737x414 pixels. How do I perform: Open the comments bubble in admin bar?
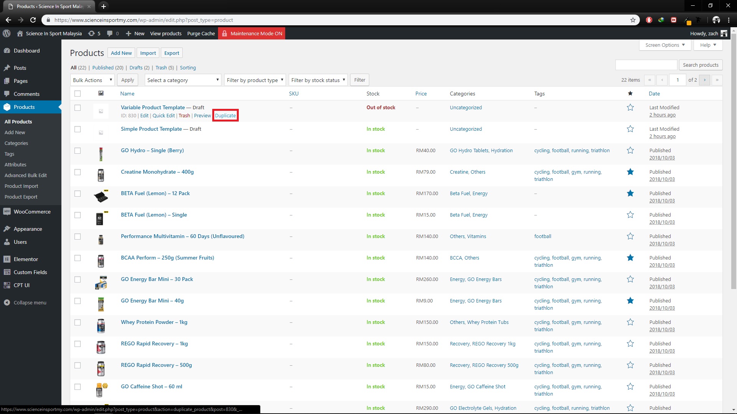(x=112, y=33)
